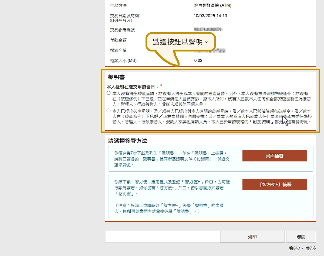The width and height of the screenshot is (324, 256).
Task: Click the file size value 0.02
Action: pos(198,61)
